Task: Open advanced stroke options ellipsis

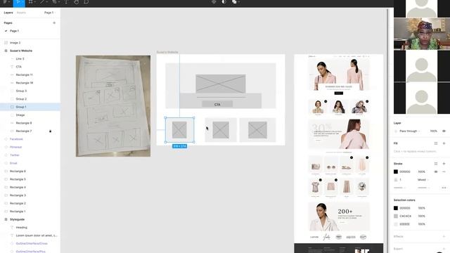Action: [x=444, y=188]
